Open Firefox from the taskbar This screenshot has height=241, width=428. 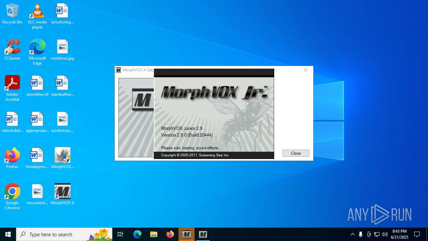click(x=170, y=234)
